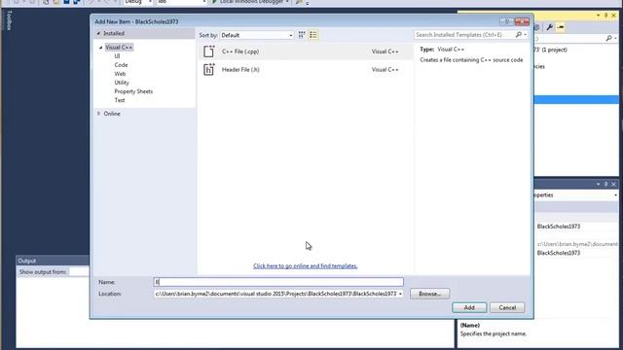This screenshot has height=350, width=623.
Task: Close the Solution Explorer panel
Action: (x=614, y=16)
